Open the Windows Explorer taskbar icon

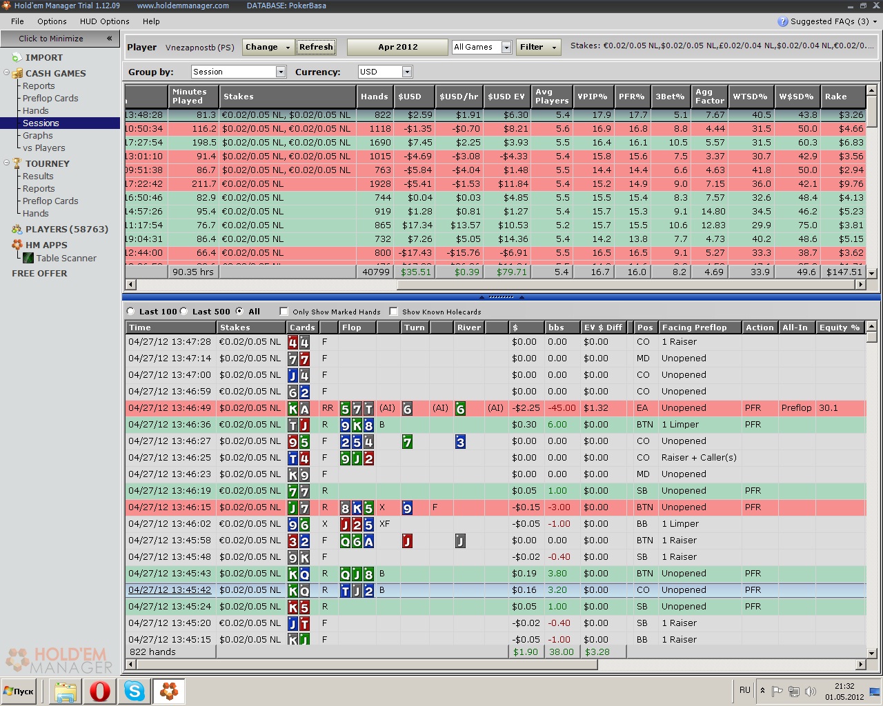pyautogui.click(x=66, y=691)
